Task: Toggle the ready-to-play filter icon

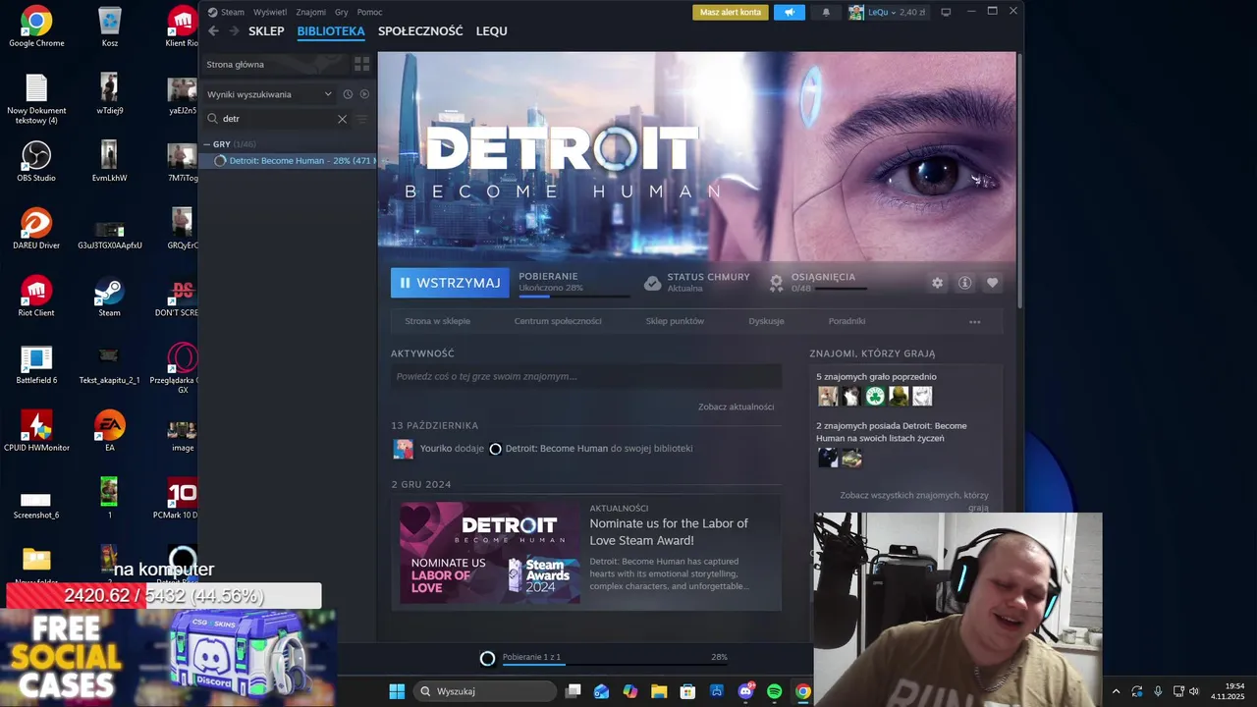Action: pyautogui.click(x=364, y=94)
